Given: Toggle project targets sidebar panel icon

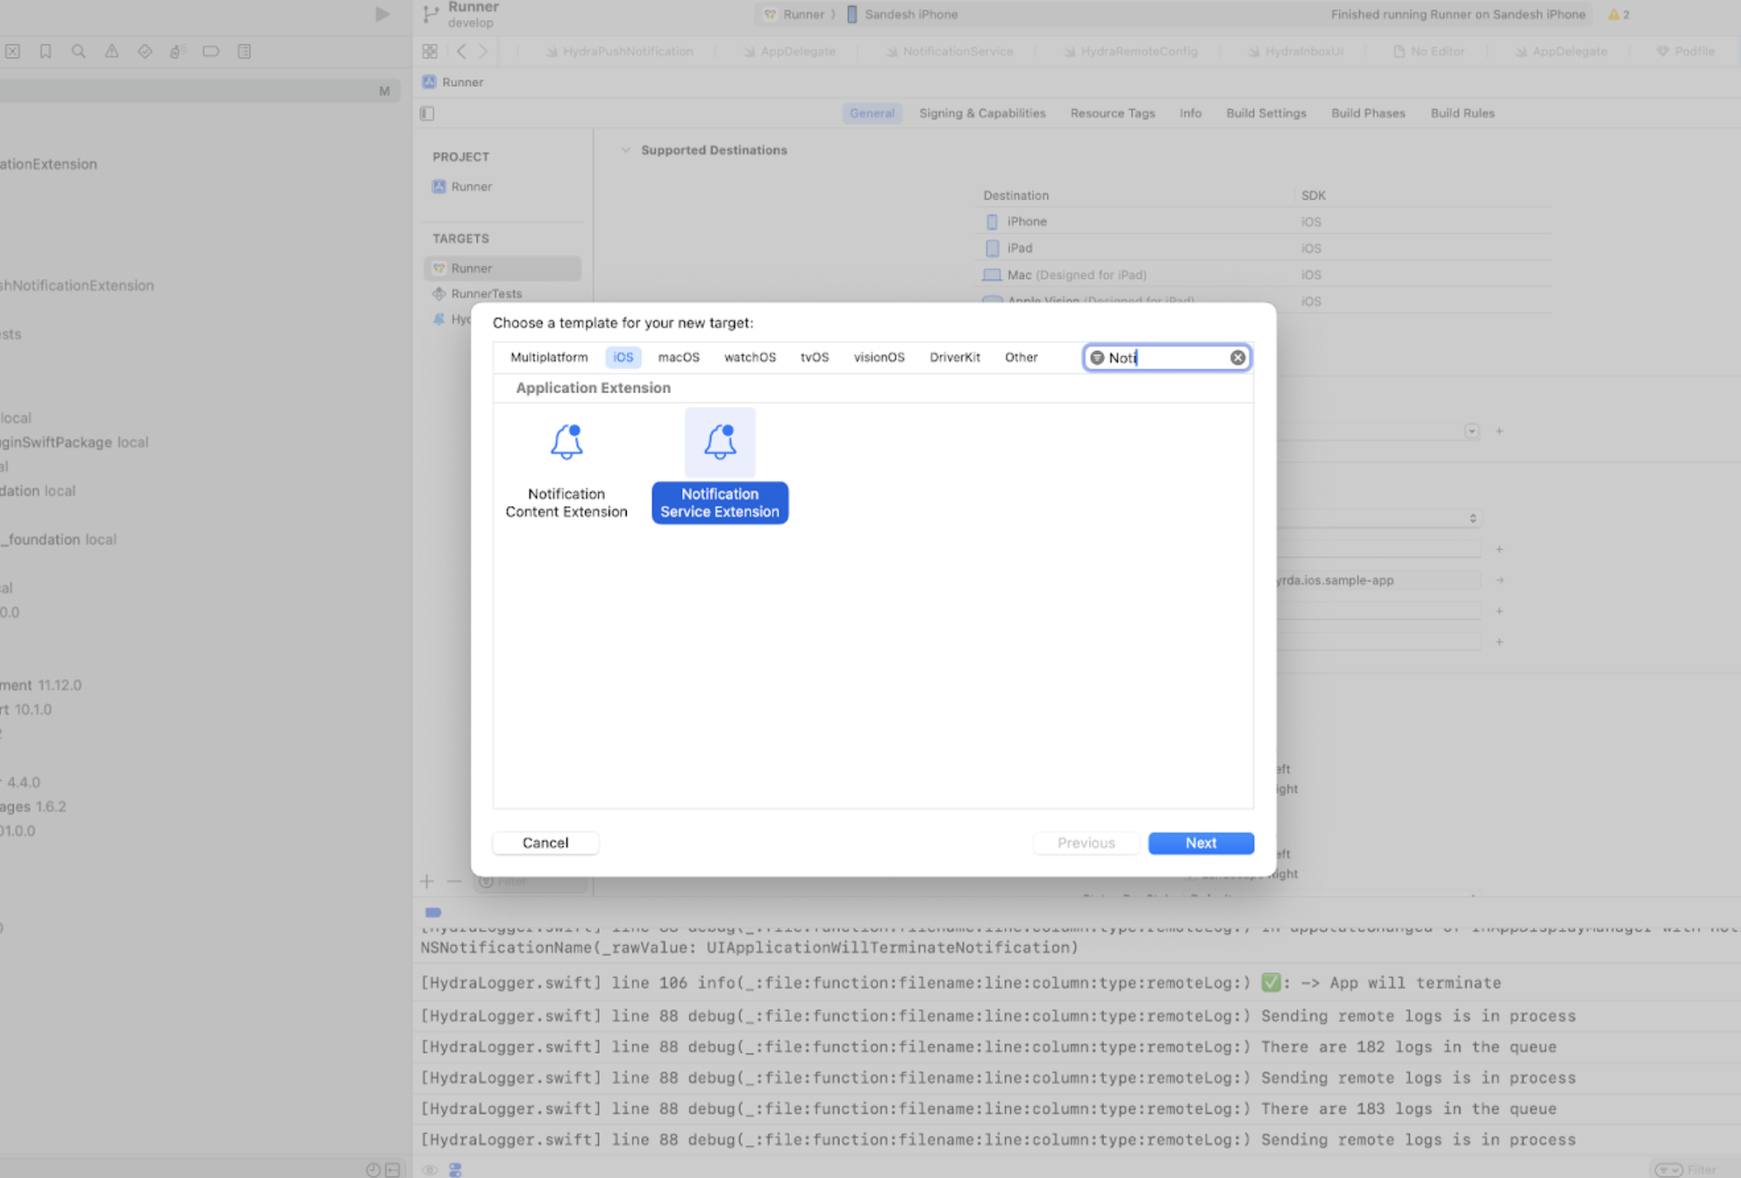Looking at the screenshot, I should click(x=427, y=114).
